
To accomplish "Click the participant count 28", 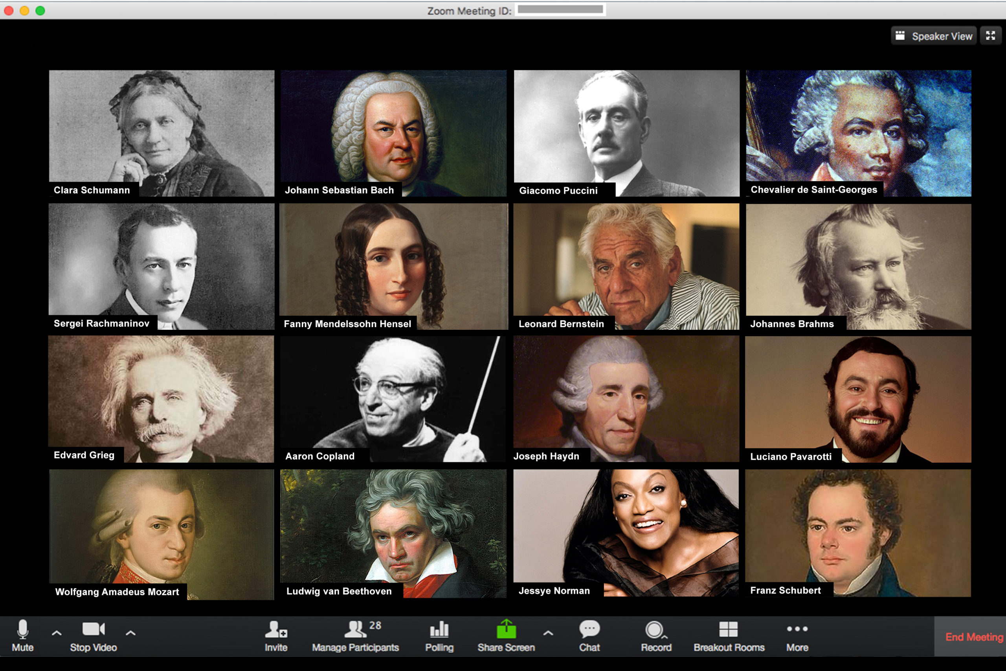I will [375, 625].
